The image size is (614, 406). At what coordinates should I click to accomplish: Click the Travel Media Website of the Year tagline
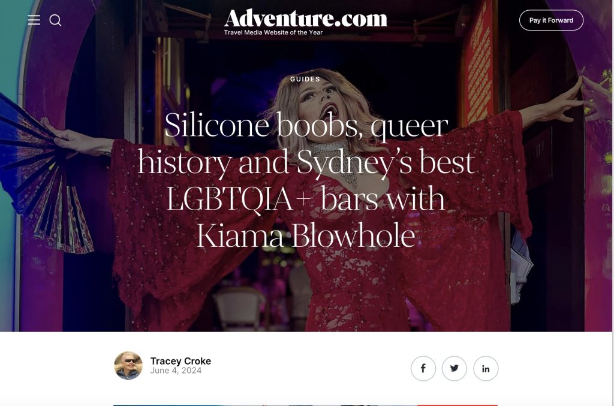click(273, 32)
